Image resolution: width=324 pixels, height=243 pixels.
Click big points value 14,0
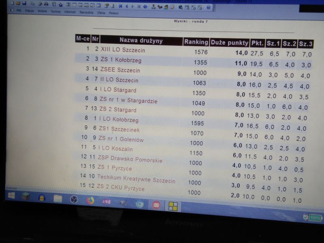pyautogui.click(x=241, y=53)
